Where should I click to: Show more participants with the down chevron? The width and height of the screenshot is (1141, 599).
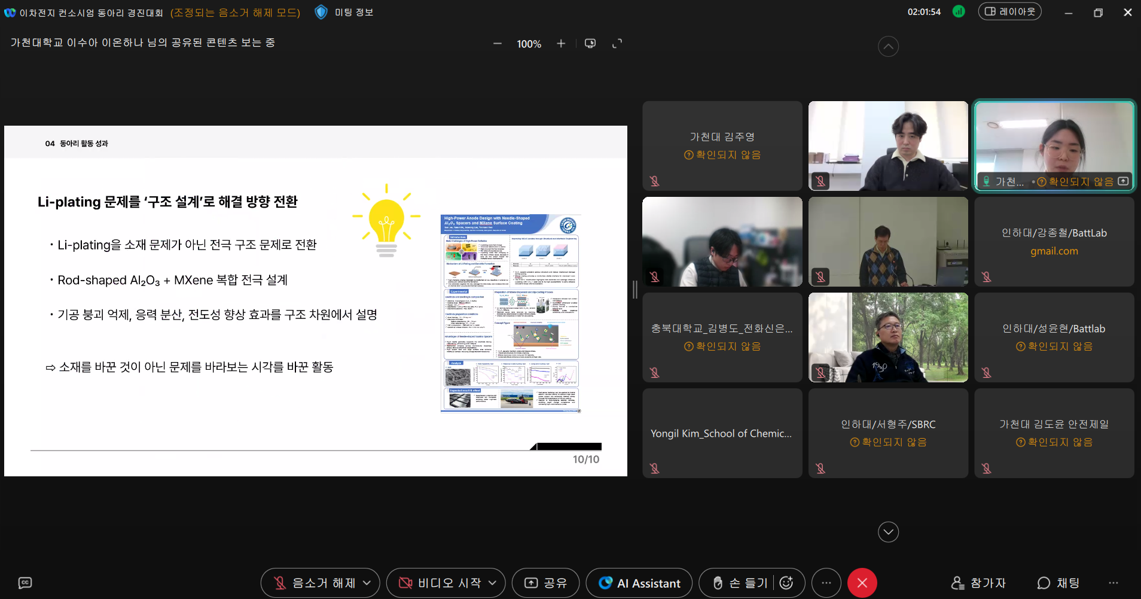click(888, 531)
